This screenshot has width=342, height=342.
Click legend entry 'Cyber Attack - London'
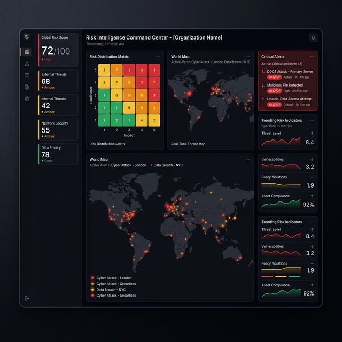click(111, 278)
